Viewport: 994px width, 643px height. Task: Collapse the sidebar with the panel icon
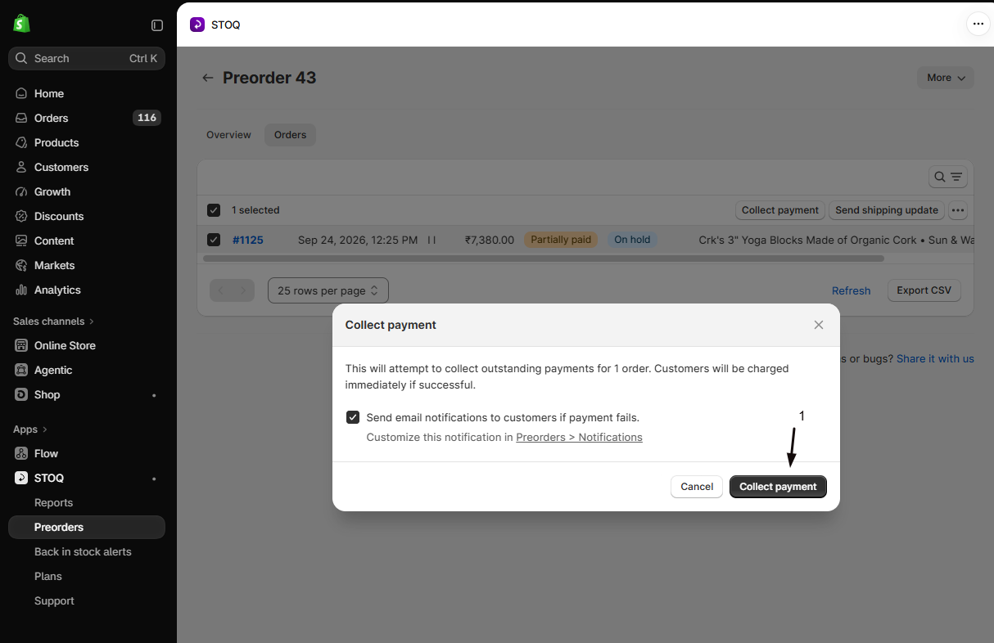(157, 25)
